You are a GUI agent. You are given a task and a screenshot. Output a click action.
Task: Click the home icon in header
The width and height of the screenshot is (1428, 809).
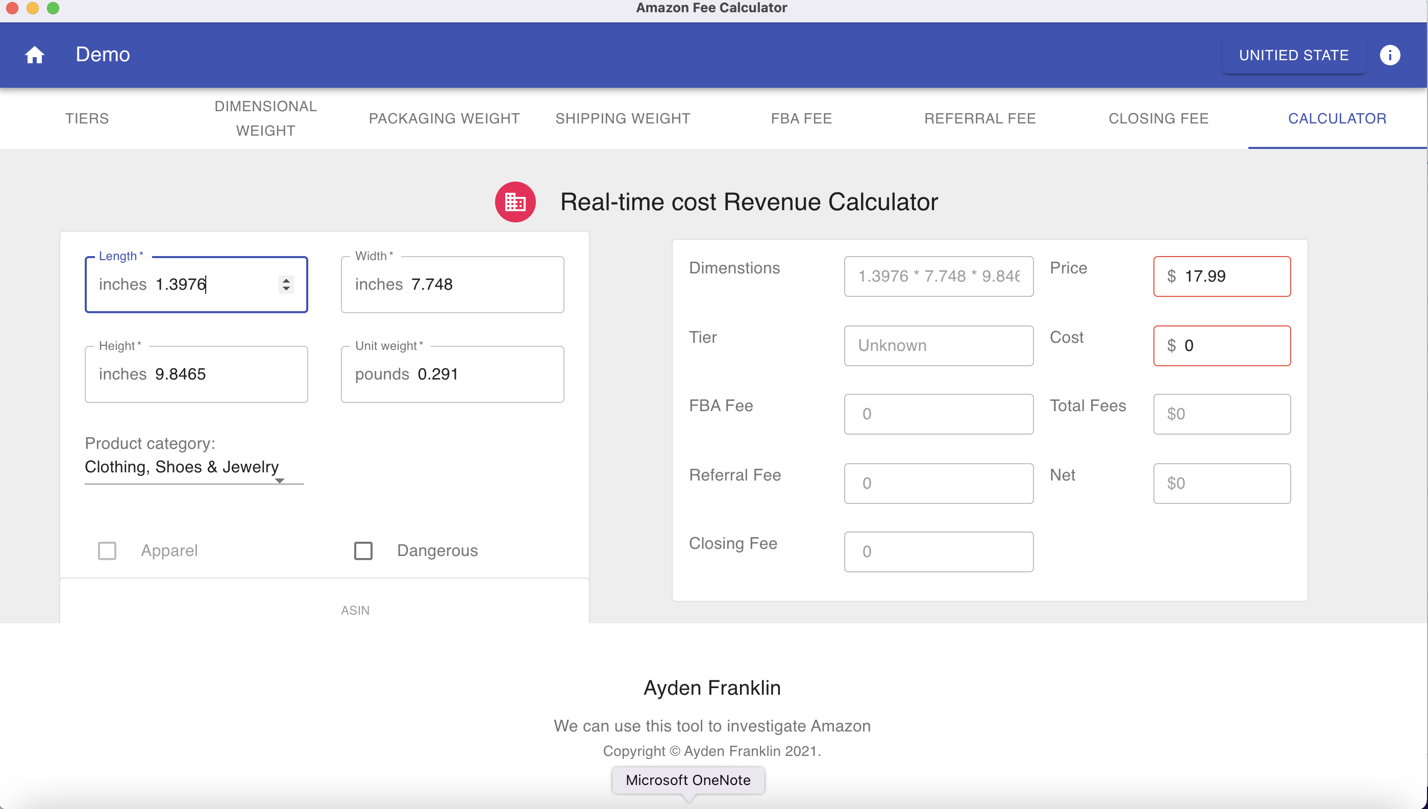tap(35, 55)
